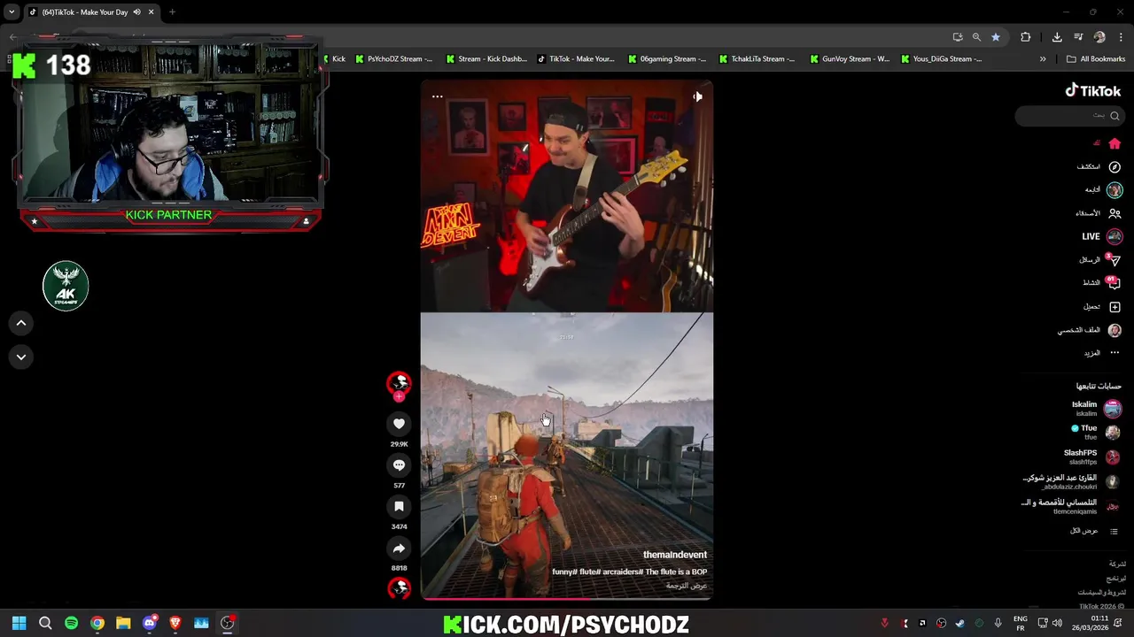Expand hidden bookmarks double chevron
Viewport: 1134px width, 637px height.
pyautogui.click(x=1043, y=59)
